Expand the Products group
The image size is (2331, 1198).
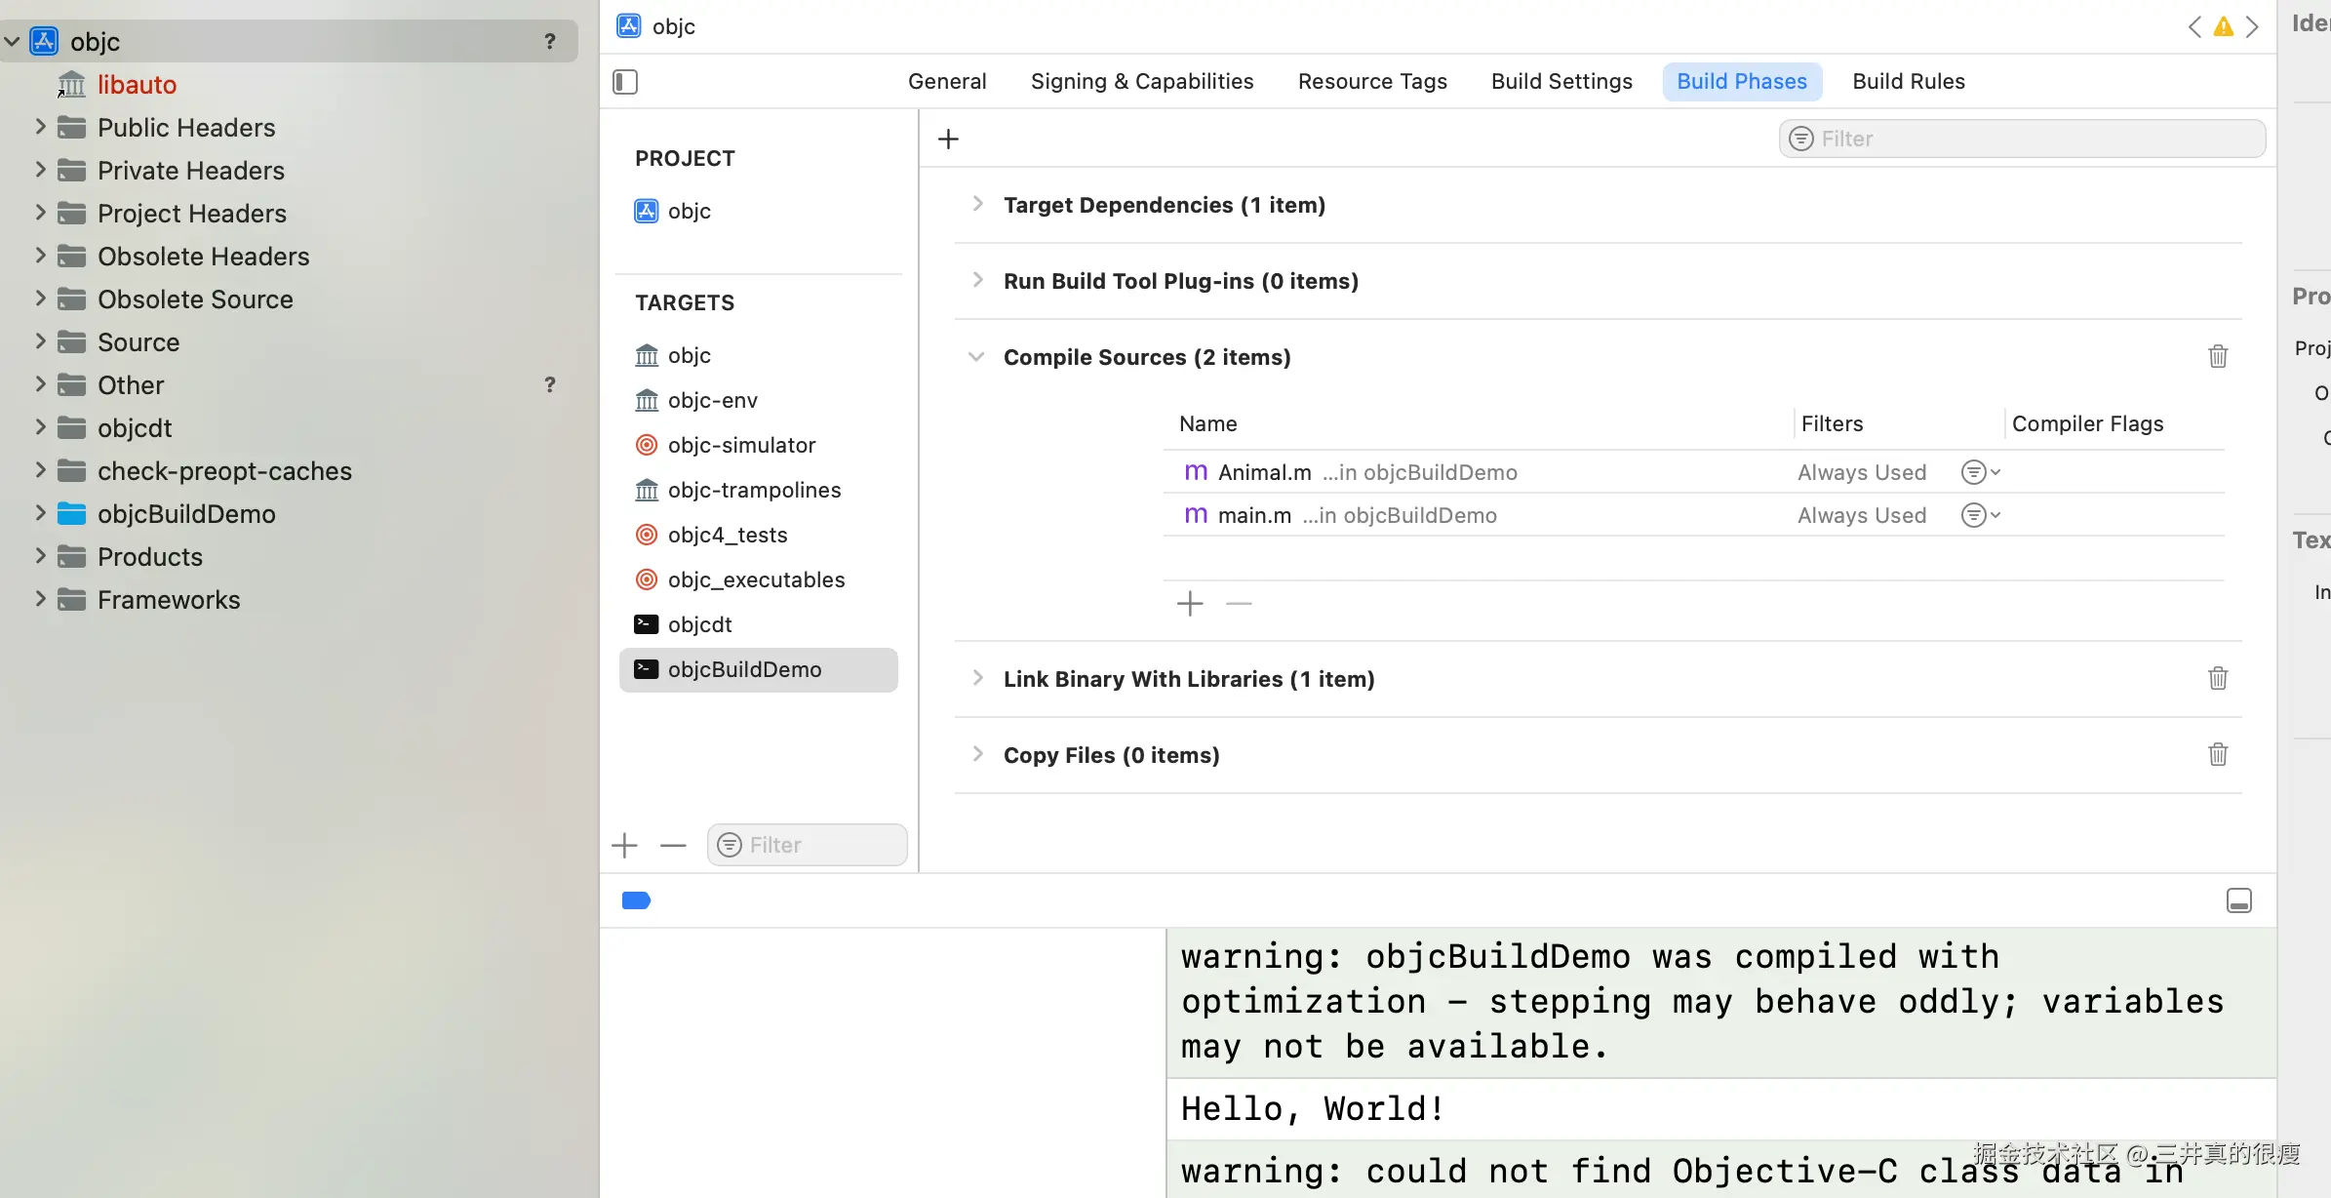click(40, 556)
